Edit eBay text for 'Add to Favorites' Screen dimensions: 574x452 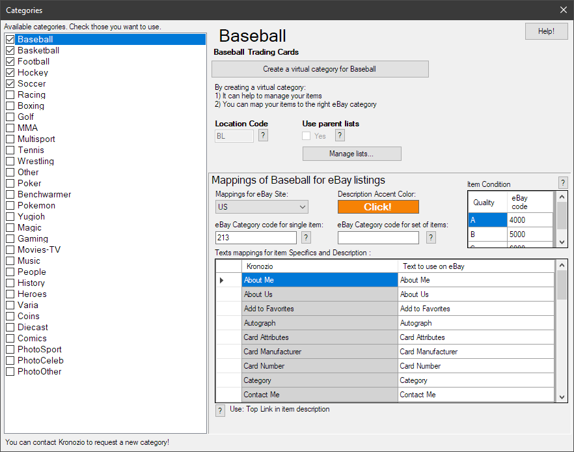pyautogui.click(x=476, y=309)
